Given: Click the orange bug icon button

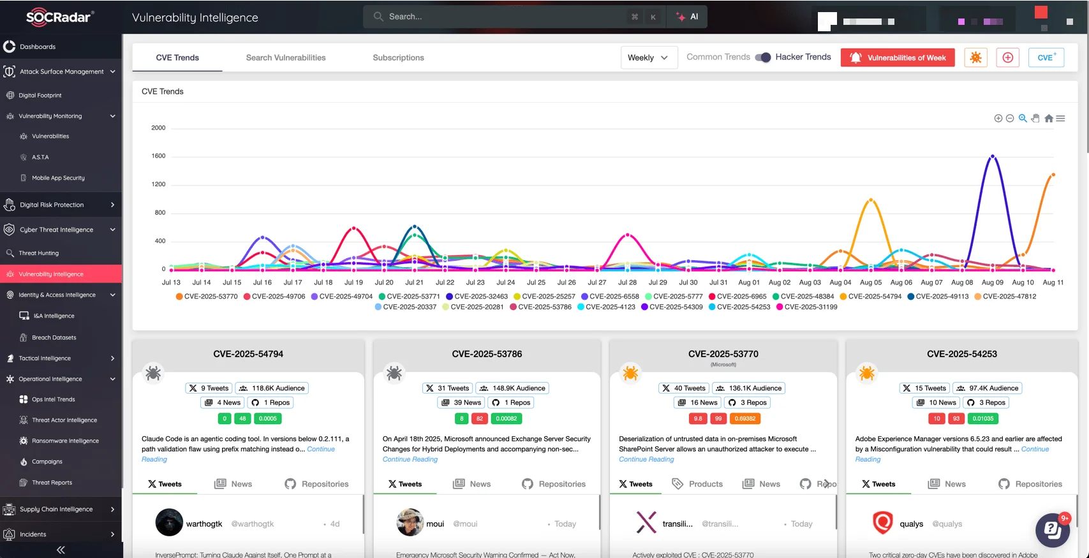Looking at the screenshot, I should tap(975, 57).
